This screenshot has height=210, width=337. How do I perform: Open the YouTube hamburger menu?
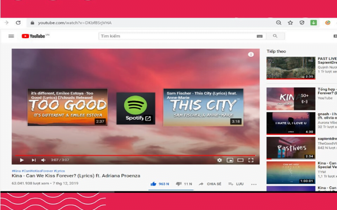tap(11, 36)
